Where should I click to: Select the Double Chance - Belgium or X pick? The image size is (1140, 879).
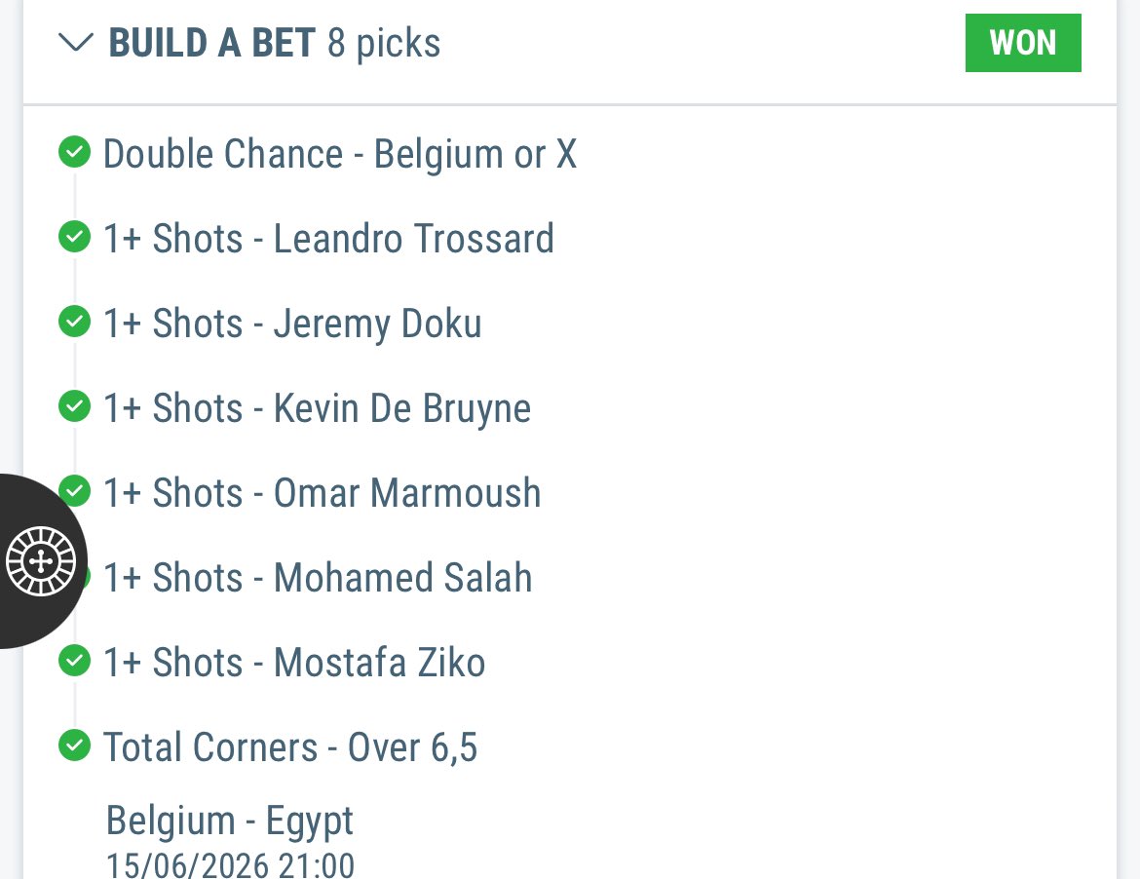point(340,154)
